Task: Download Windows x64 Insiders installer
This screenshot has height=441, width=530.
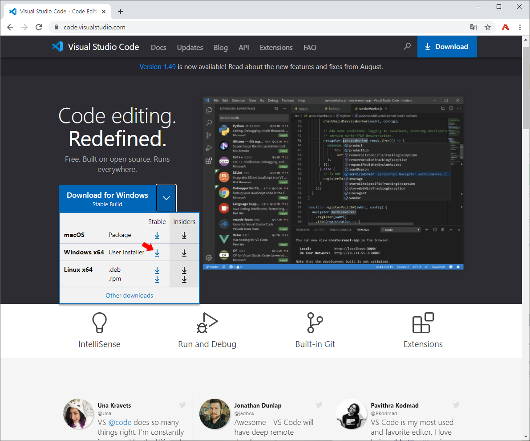Action: coord(184,253)
